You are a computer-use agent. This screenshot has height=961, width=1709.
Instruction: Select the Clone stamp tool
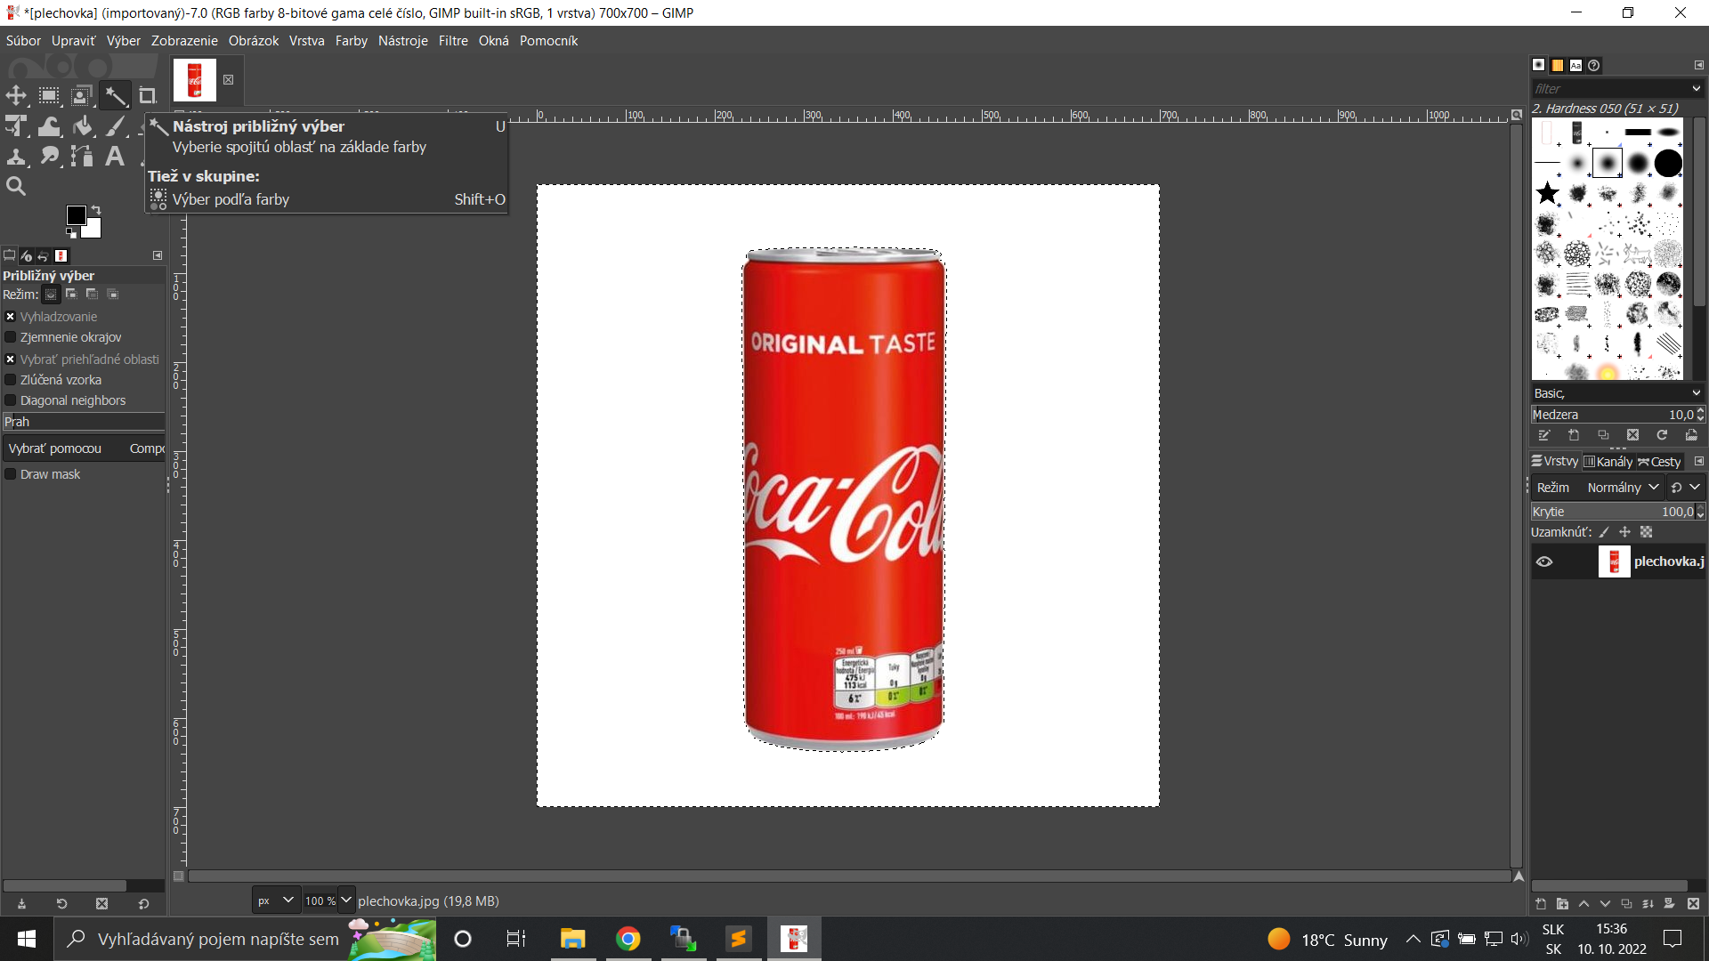(16, 157)
